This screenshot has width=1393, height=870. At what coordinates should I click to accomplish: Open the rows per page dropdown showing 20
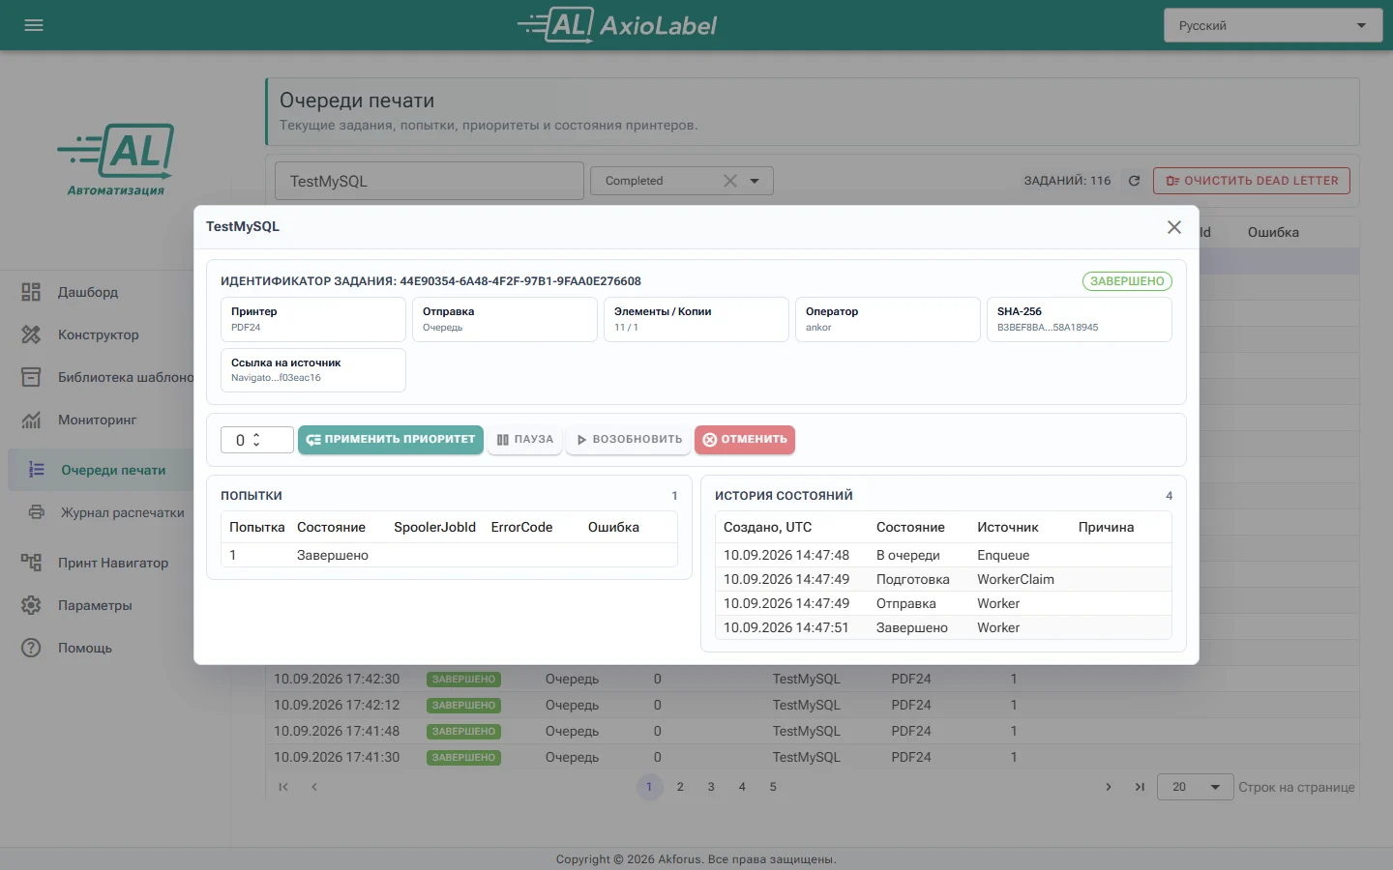click(x=1196, y=787)
